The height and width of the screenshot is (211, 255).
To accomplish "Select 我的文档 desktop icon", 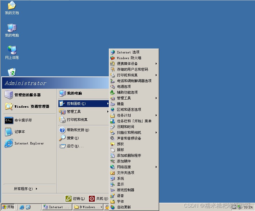I will click(12, 8).
